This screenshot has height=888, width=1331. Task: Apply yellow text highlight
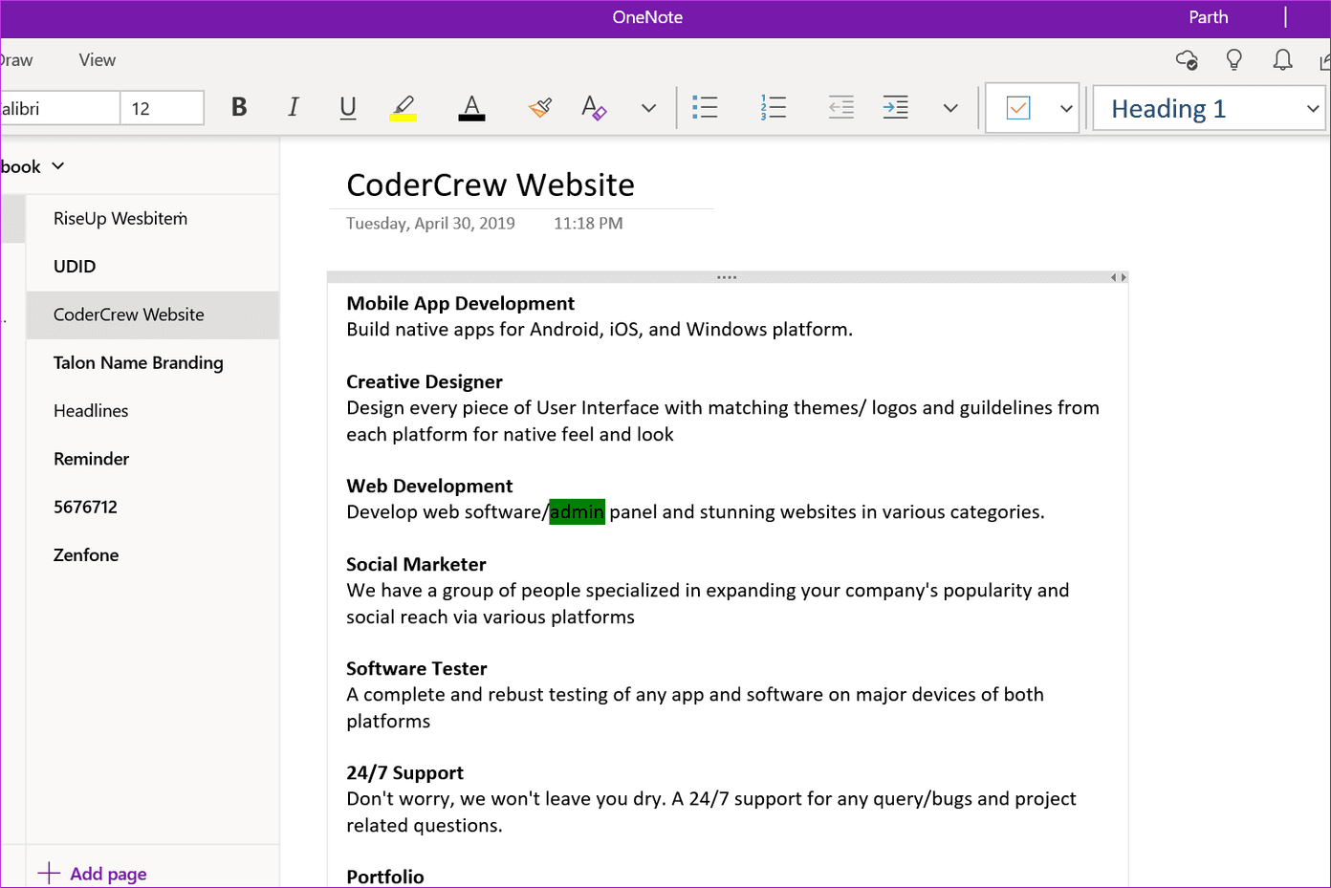tap(404, 108)
